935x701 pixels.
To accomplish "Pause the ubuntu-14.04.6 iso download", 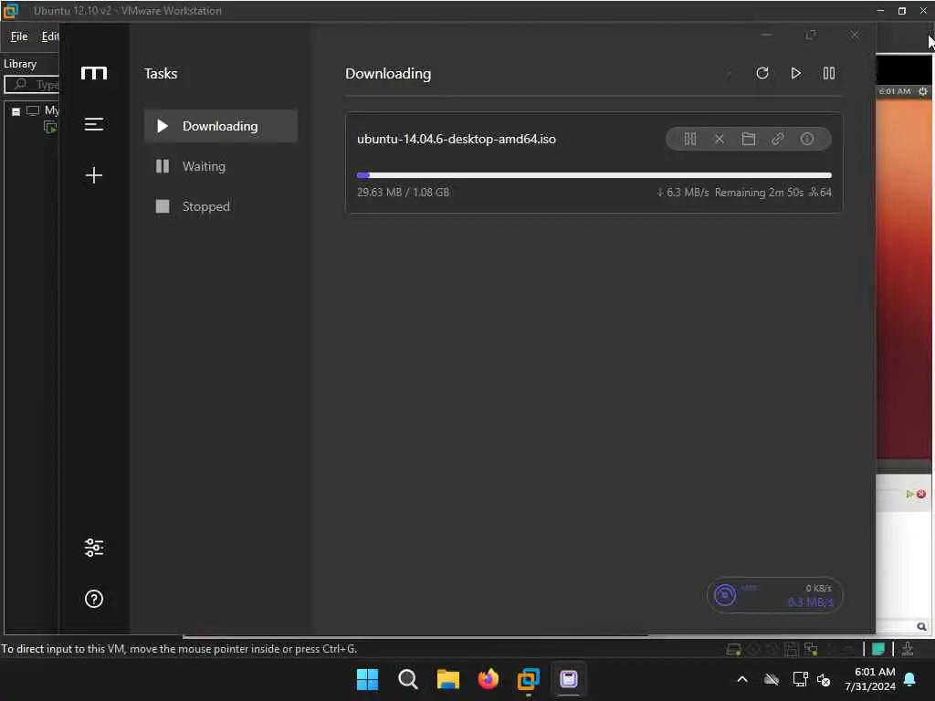I will 690,139.
